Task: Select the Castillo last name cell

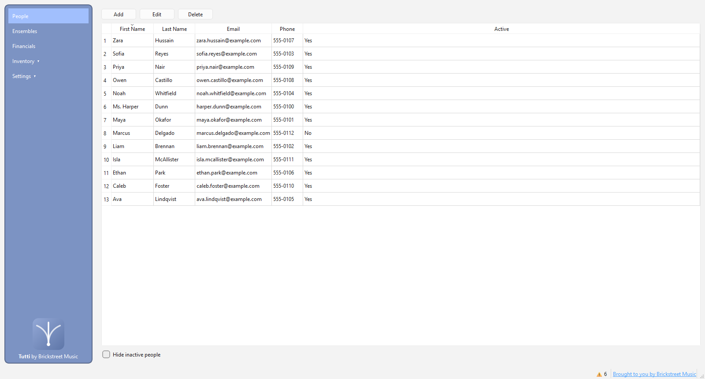Action: [174, 80]
